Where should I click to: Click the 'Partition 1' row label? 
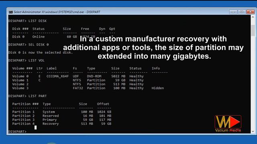coord(23,112)
